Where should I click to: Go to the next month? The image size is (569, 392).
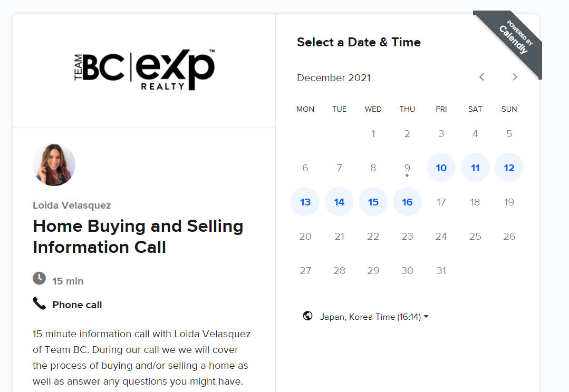pos(515,77)
